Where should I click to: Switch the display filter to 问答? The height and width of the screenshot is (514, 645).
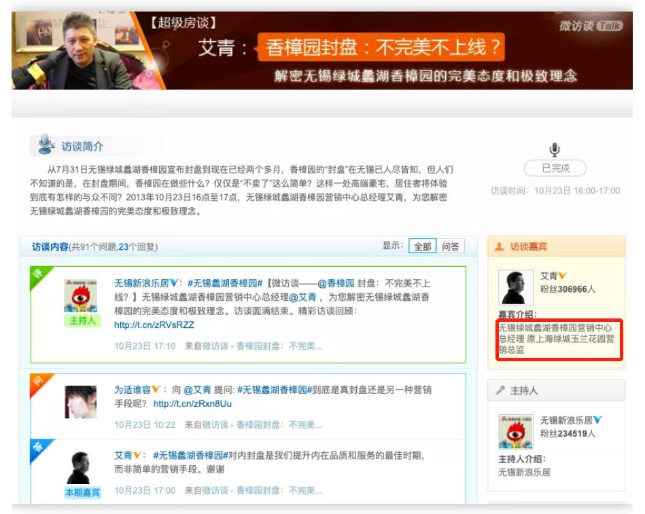tap(452, 246)
